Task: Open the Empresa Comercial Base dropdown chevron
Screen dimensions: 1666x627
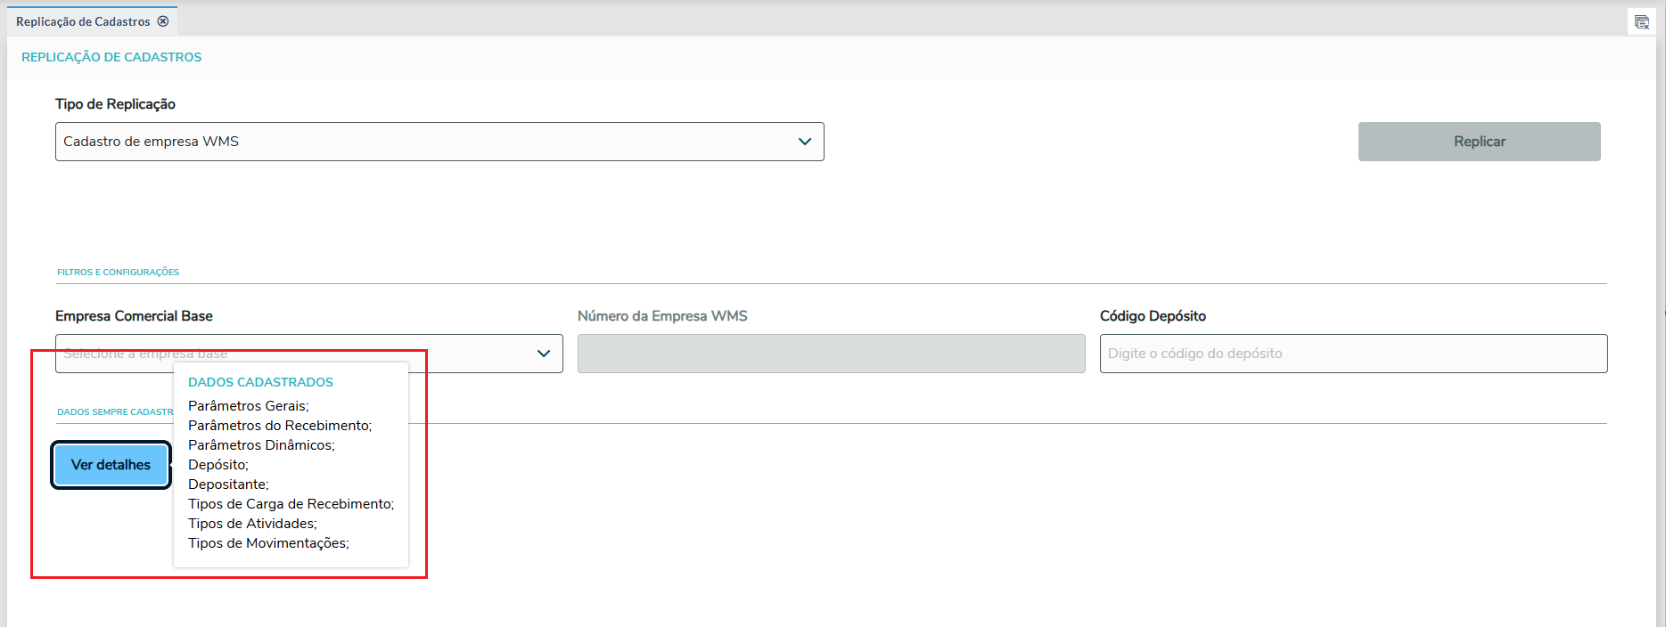Action: pos(543,354)
